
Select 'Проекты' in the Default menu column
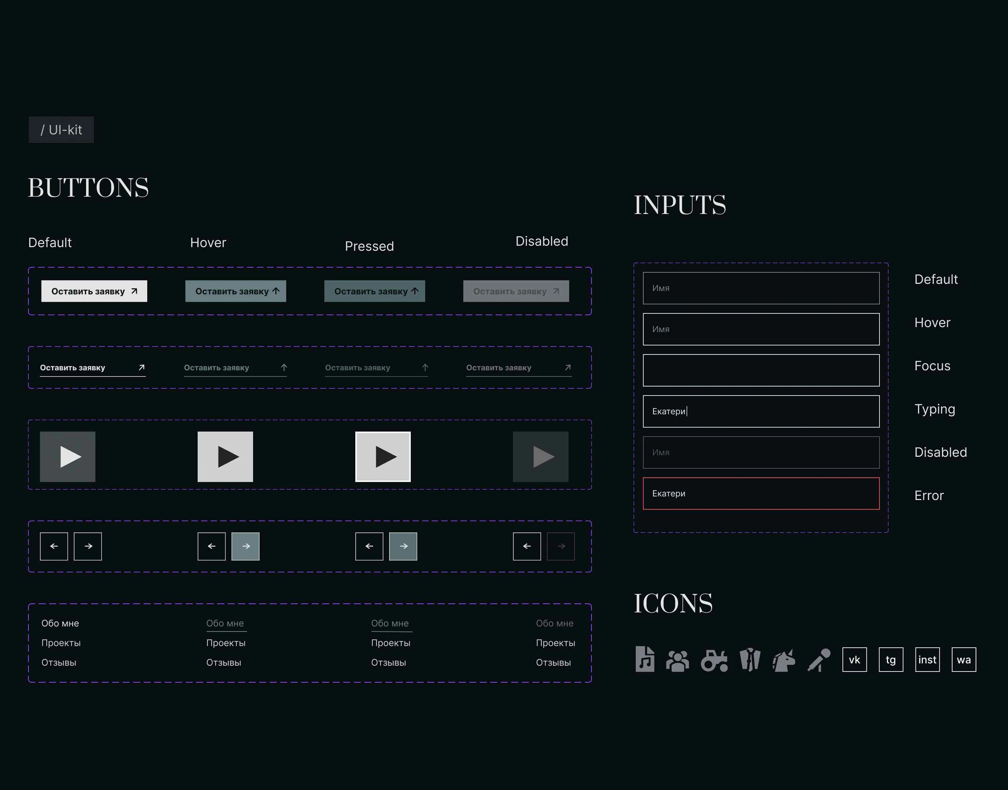(61, 643)
